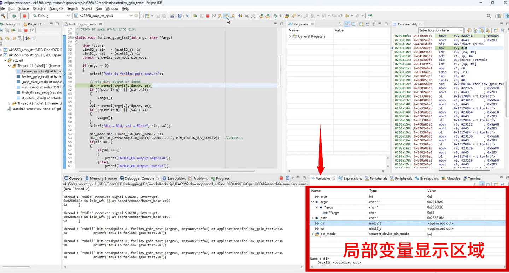The image size is (509, 273).
Task: Open the Refactor menu
Action: [39, 8]
